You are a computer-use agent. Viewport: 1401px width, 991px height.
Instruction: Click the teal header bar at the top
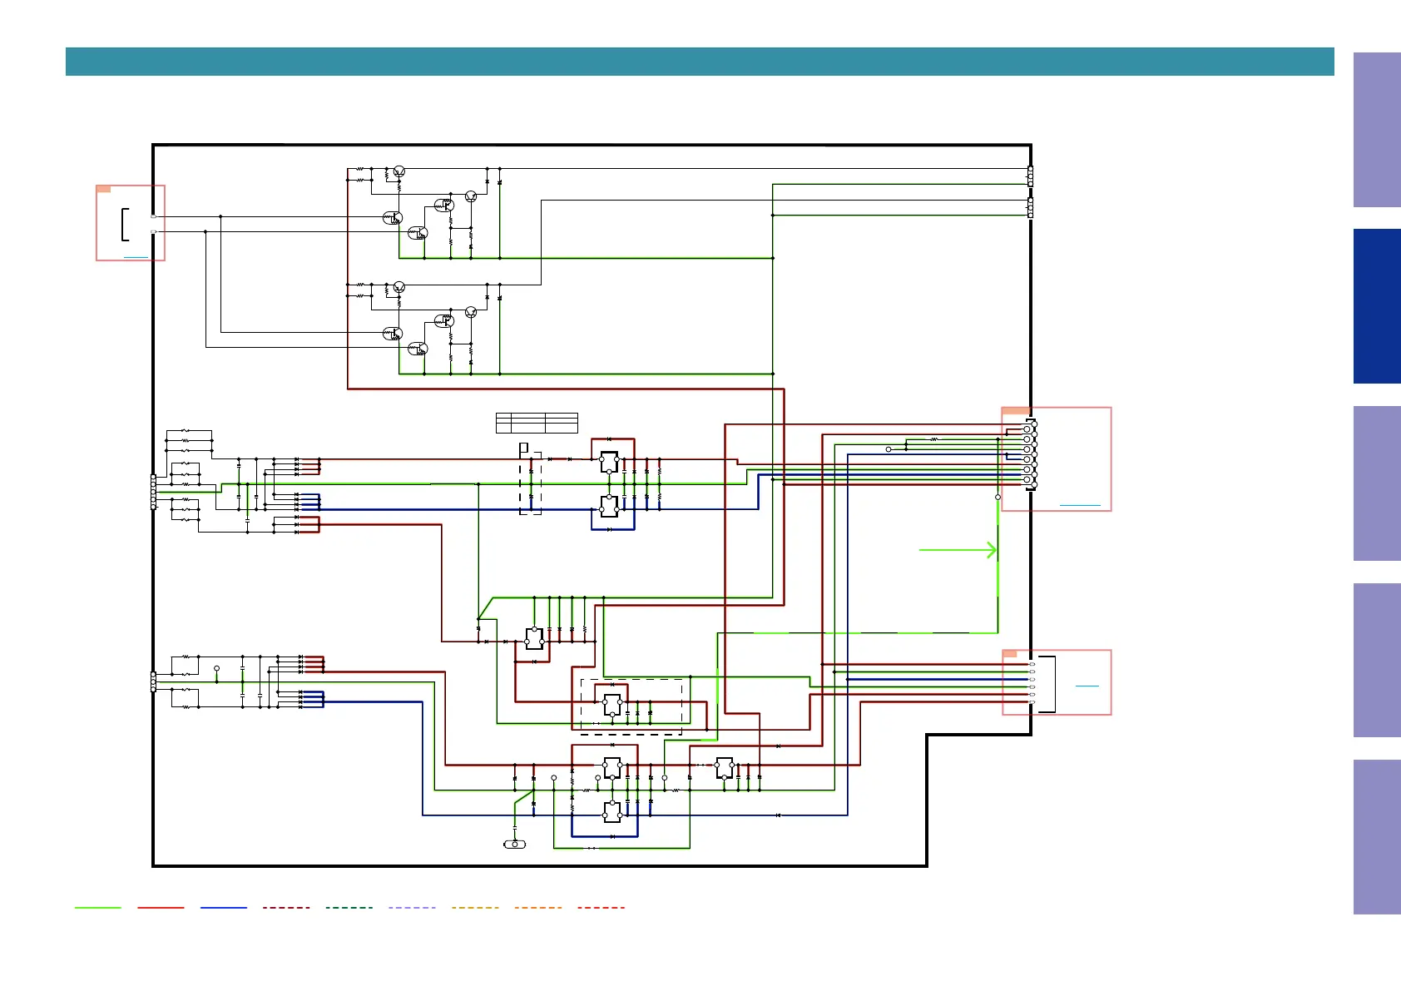[x=699, y=62]
